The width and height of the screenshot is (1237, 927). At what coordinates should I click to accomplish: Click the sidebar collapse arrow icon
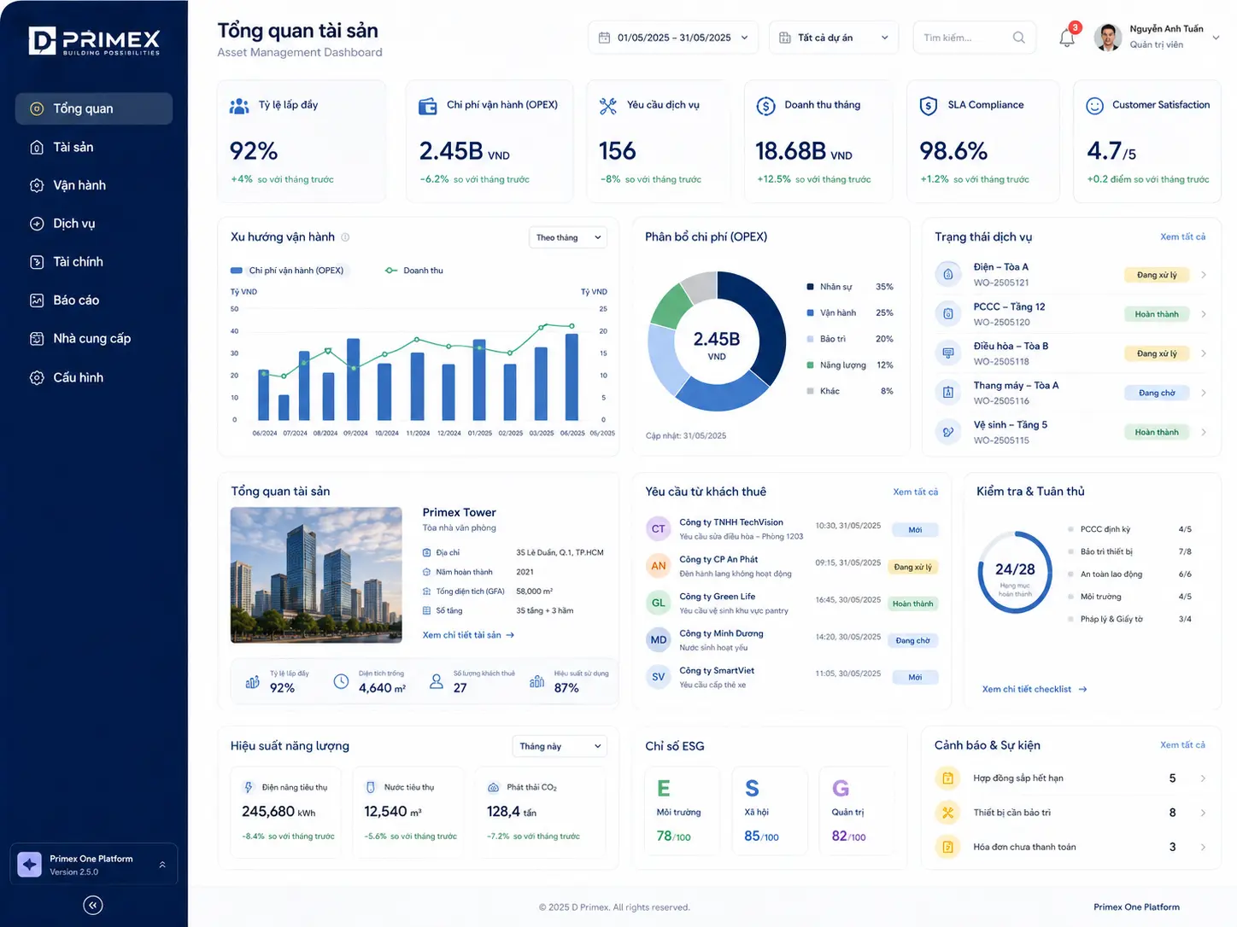click(x=93, y=905)
